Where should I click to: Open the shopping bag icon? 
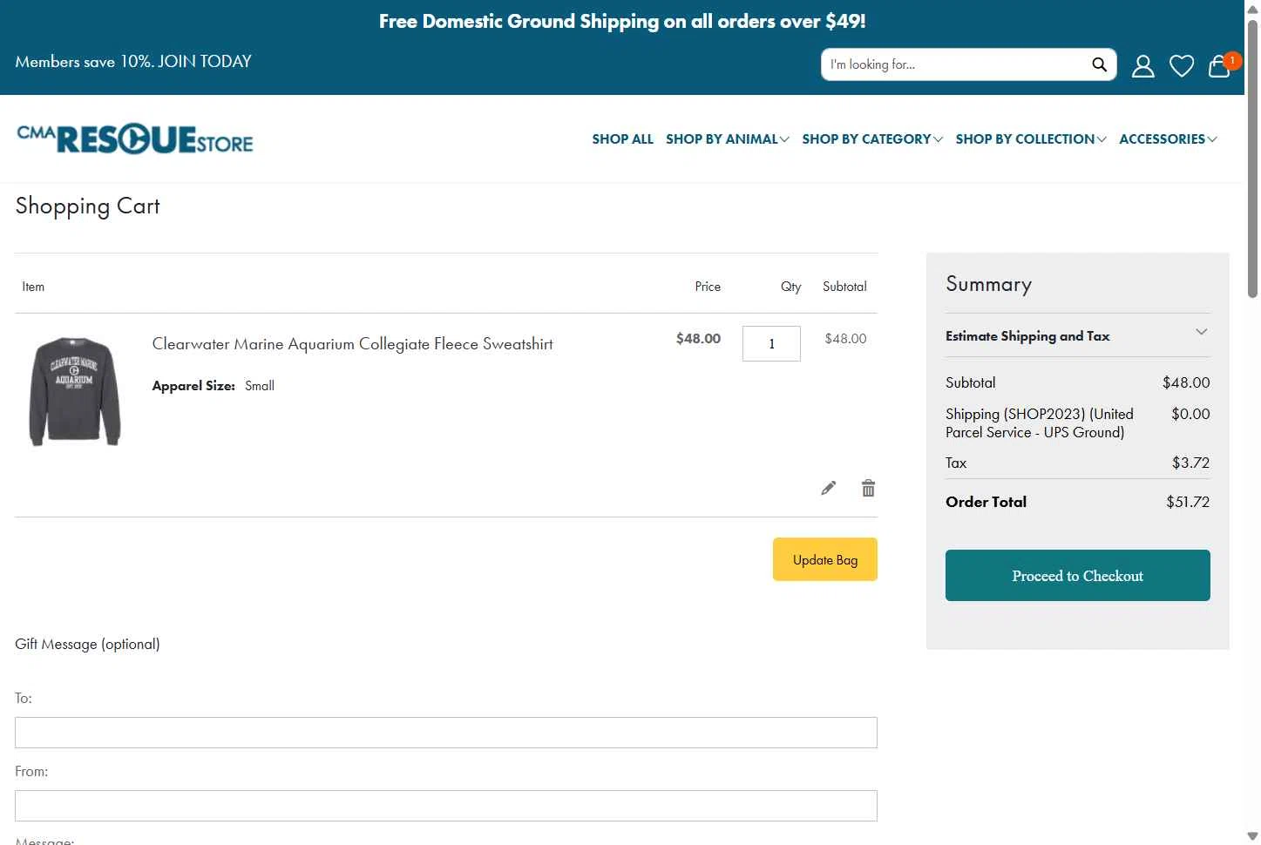[1219, 66]
